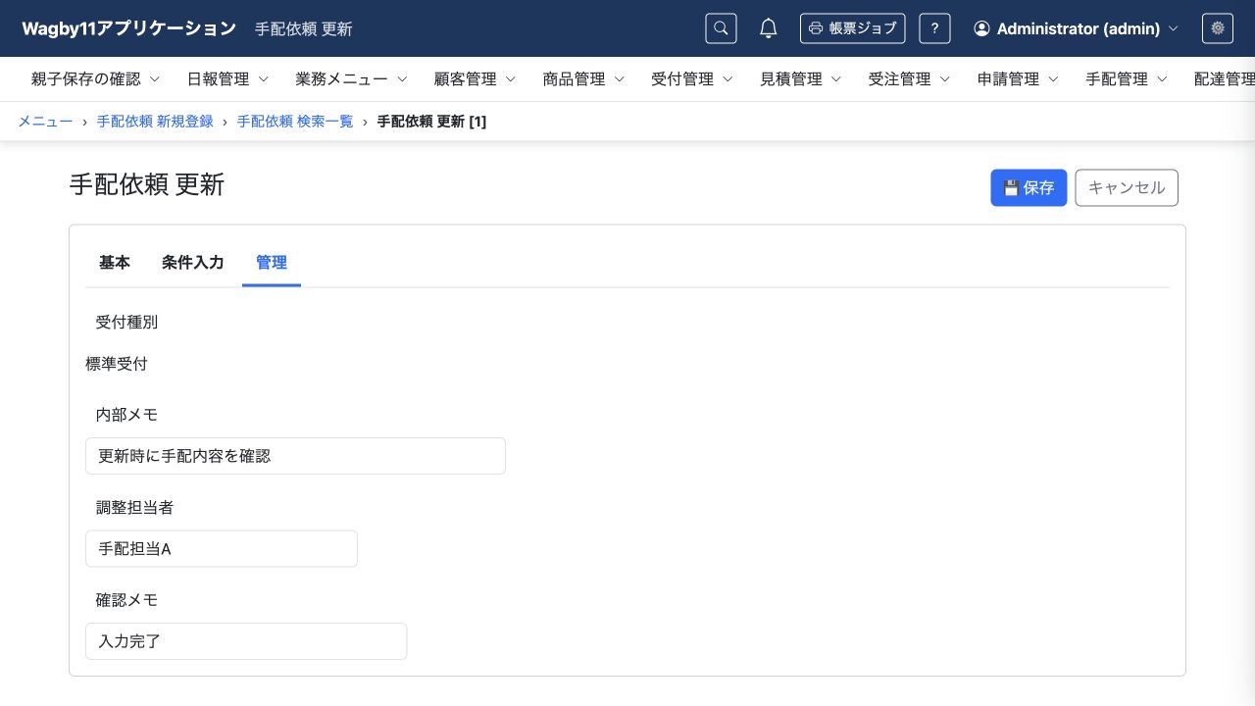Click the 受付種別 field label
Viewport: 1255px width, 706px height.
click(126, 322)
